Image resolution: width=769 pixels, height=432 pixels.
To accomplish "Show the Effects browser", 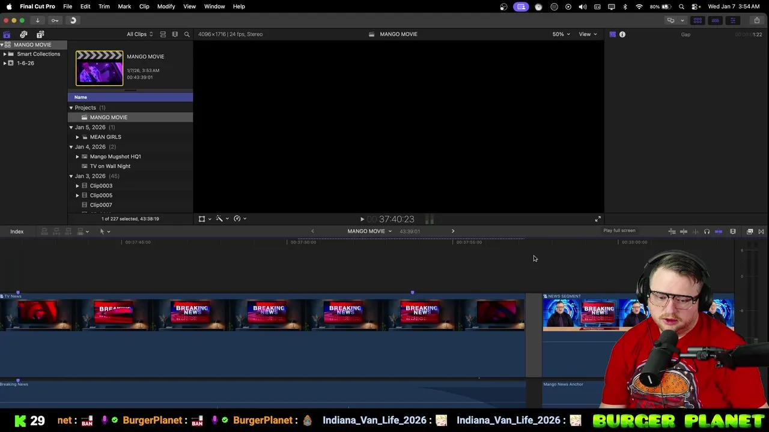I will (x=750, y=232).
